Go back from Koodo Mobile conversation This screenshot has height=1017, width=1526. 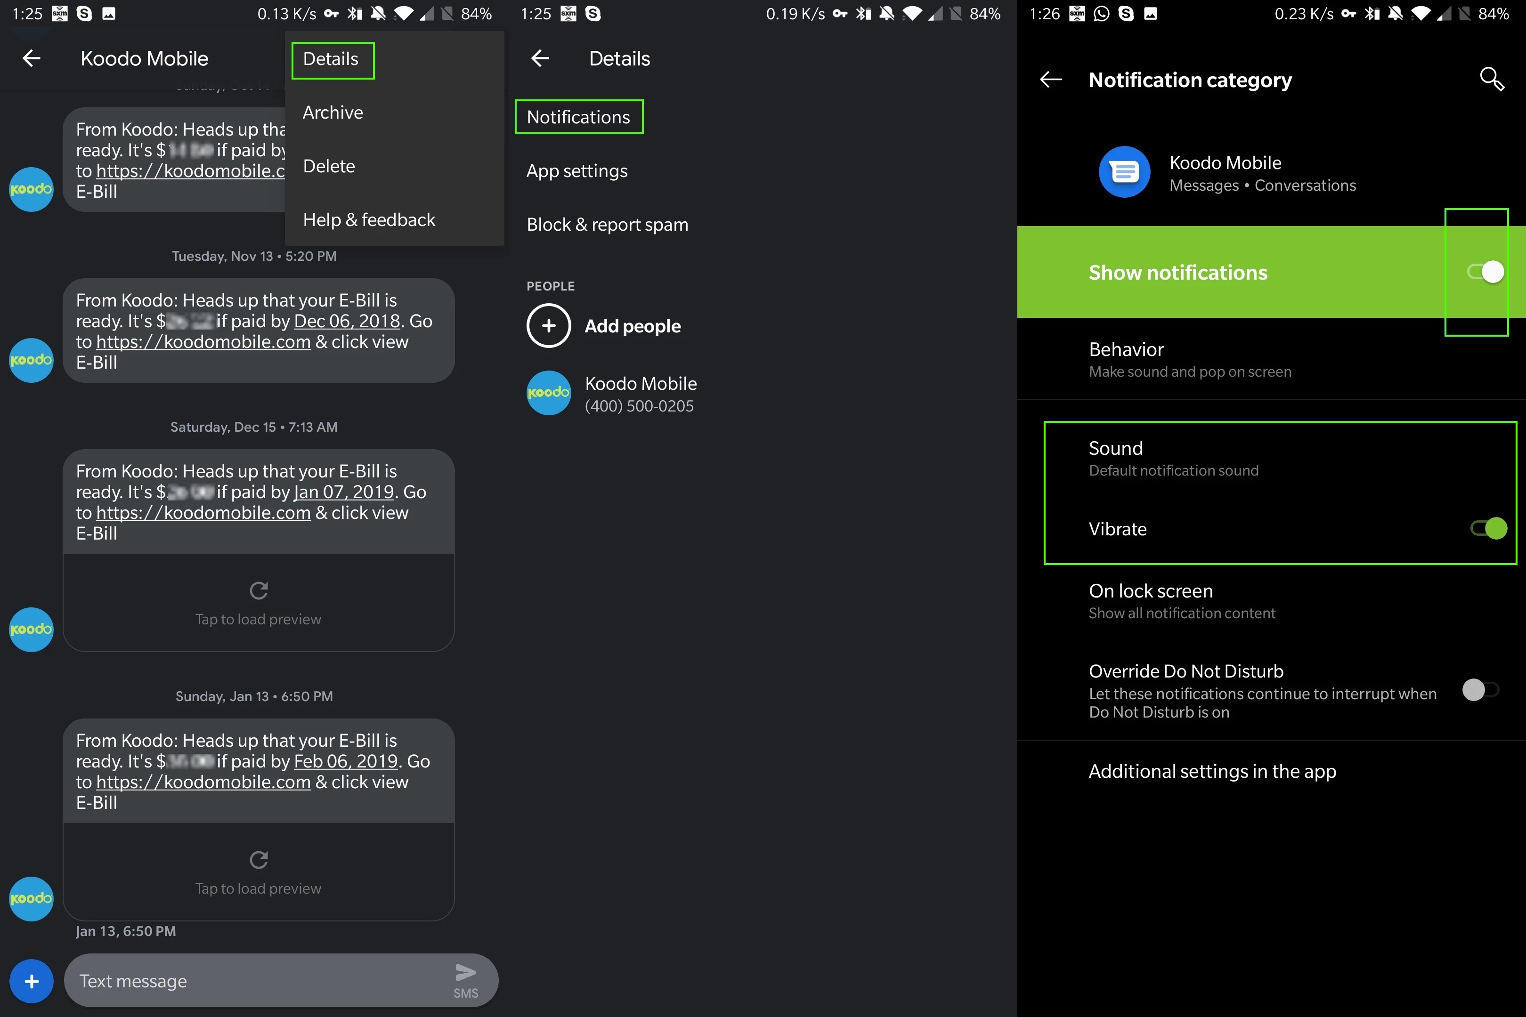(x=31, y=58)
